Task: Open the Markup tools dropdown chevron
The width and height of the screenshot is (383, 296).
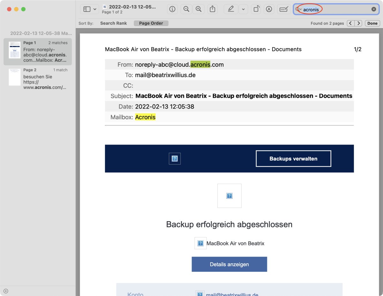Action: 243,9
